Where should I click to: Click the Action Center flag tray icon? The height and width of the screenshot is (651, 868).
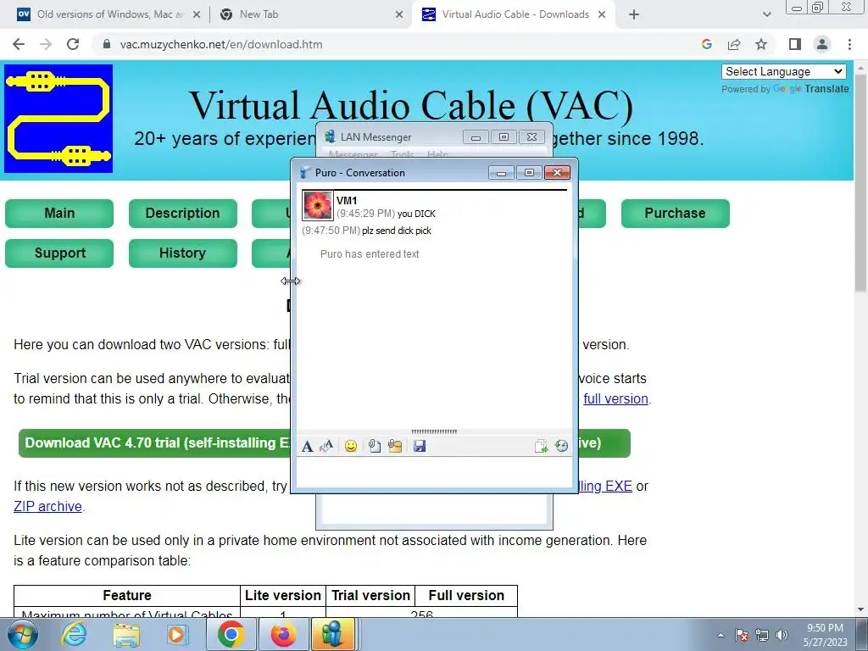point(742,635)
